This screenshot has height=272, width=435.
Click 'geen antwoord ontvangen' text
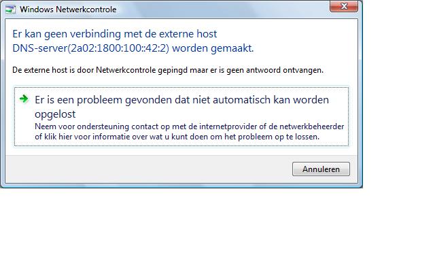click(279, 70)
